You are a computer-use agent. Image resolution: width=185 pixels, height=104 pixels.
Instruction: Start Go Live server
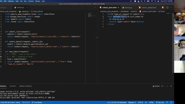click(x=160, y=103)
